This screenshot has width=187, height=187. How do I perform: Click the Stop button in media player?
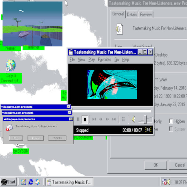click(85, 119)
